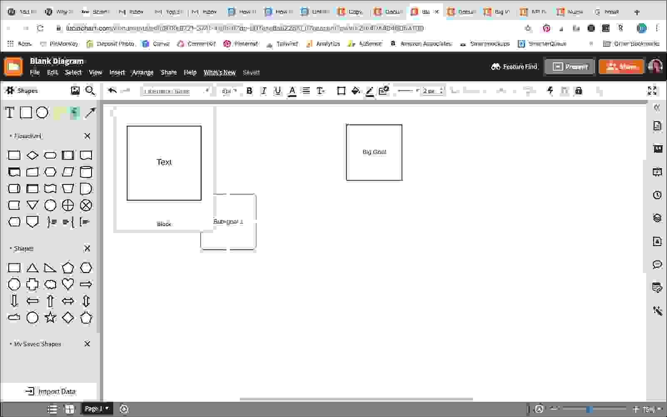Viewport: 667px width, 417px height.
Task: Click the search shapes magnifier icon
Action: coord(90,91)
